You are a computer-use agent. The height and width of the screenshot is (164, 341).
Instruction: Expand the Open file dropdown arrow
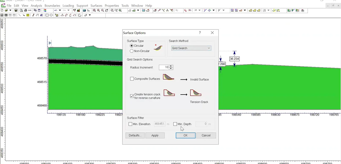[x=10, y=10]
